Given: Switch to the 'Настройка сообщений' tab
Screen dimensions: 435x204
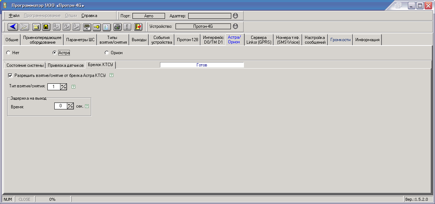Looking at the screenshot, I should 315,40.
